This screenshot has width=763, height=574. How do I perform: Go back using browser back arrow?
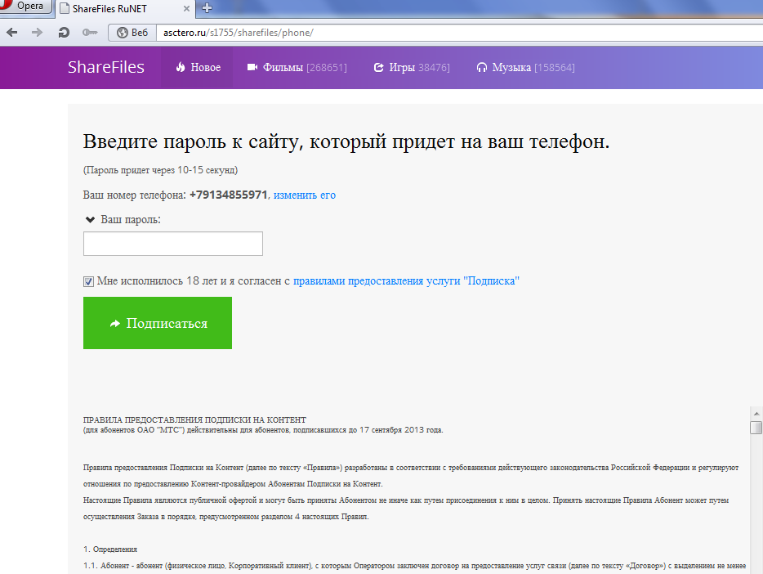point(12,33)
